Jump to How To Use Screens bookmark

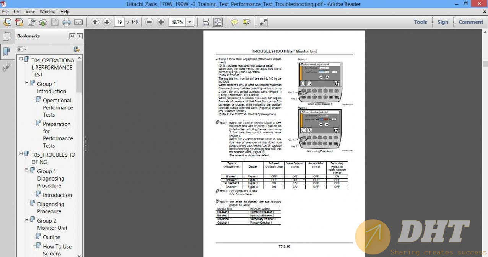click(x=57, y=250)
